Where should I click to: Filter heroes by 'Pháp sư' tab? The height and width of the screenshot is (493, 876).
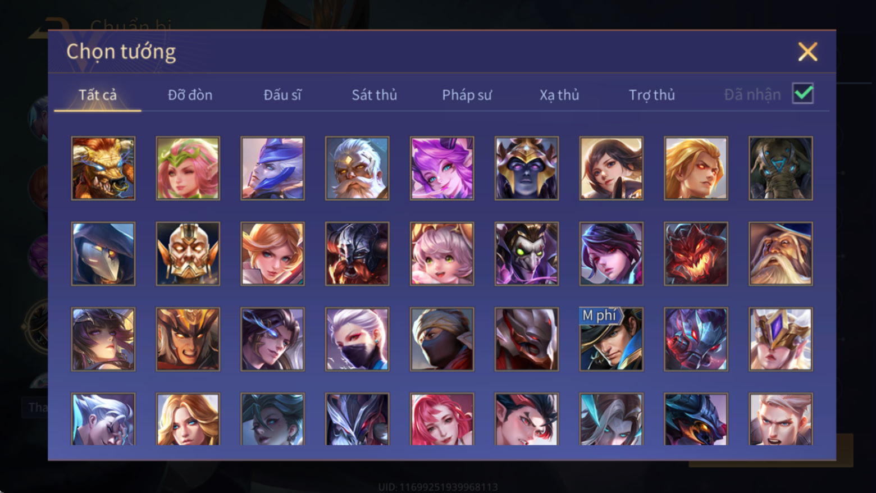[467, 95]
